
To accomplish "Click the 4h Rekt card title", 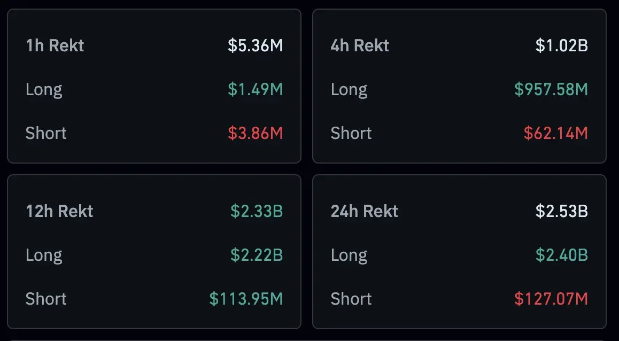I will pos(360,45).
